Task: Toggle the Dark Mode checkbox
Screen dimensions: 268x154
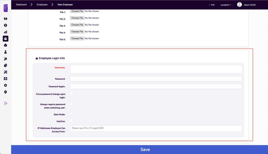Action: coord(71,114)
